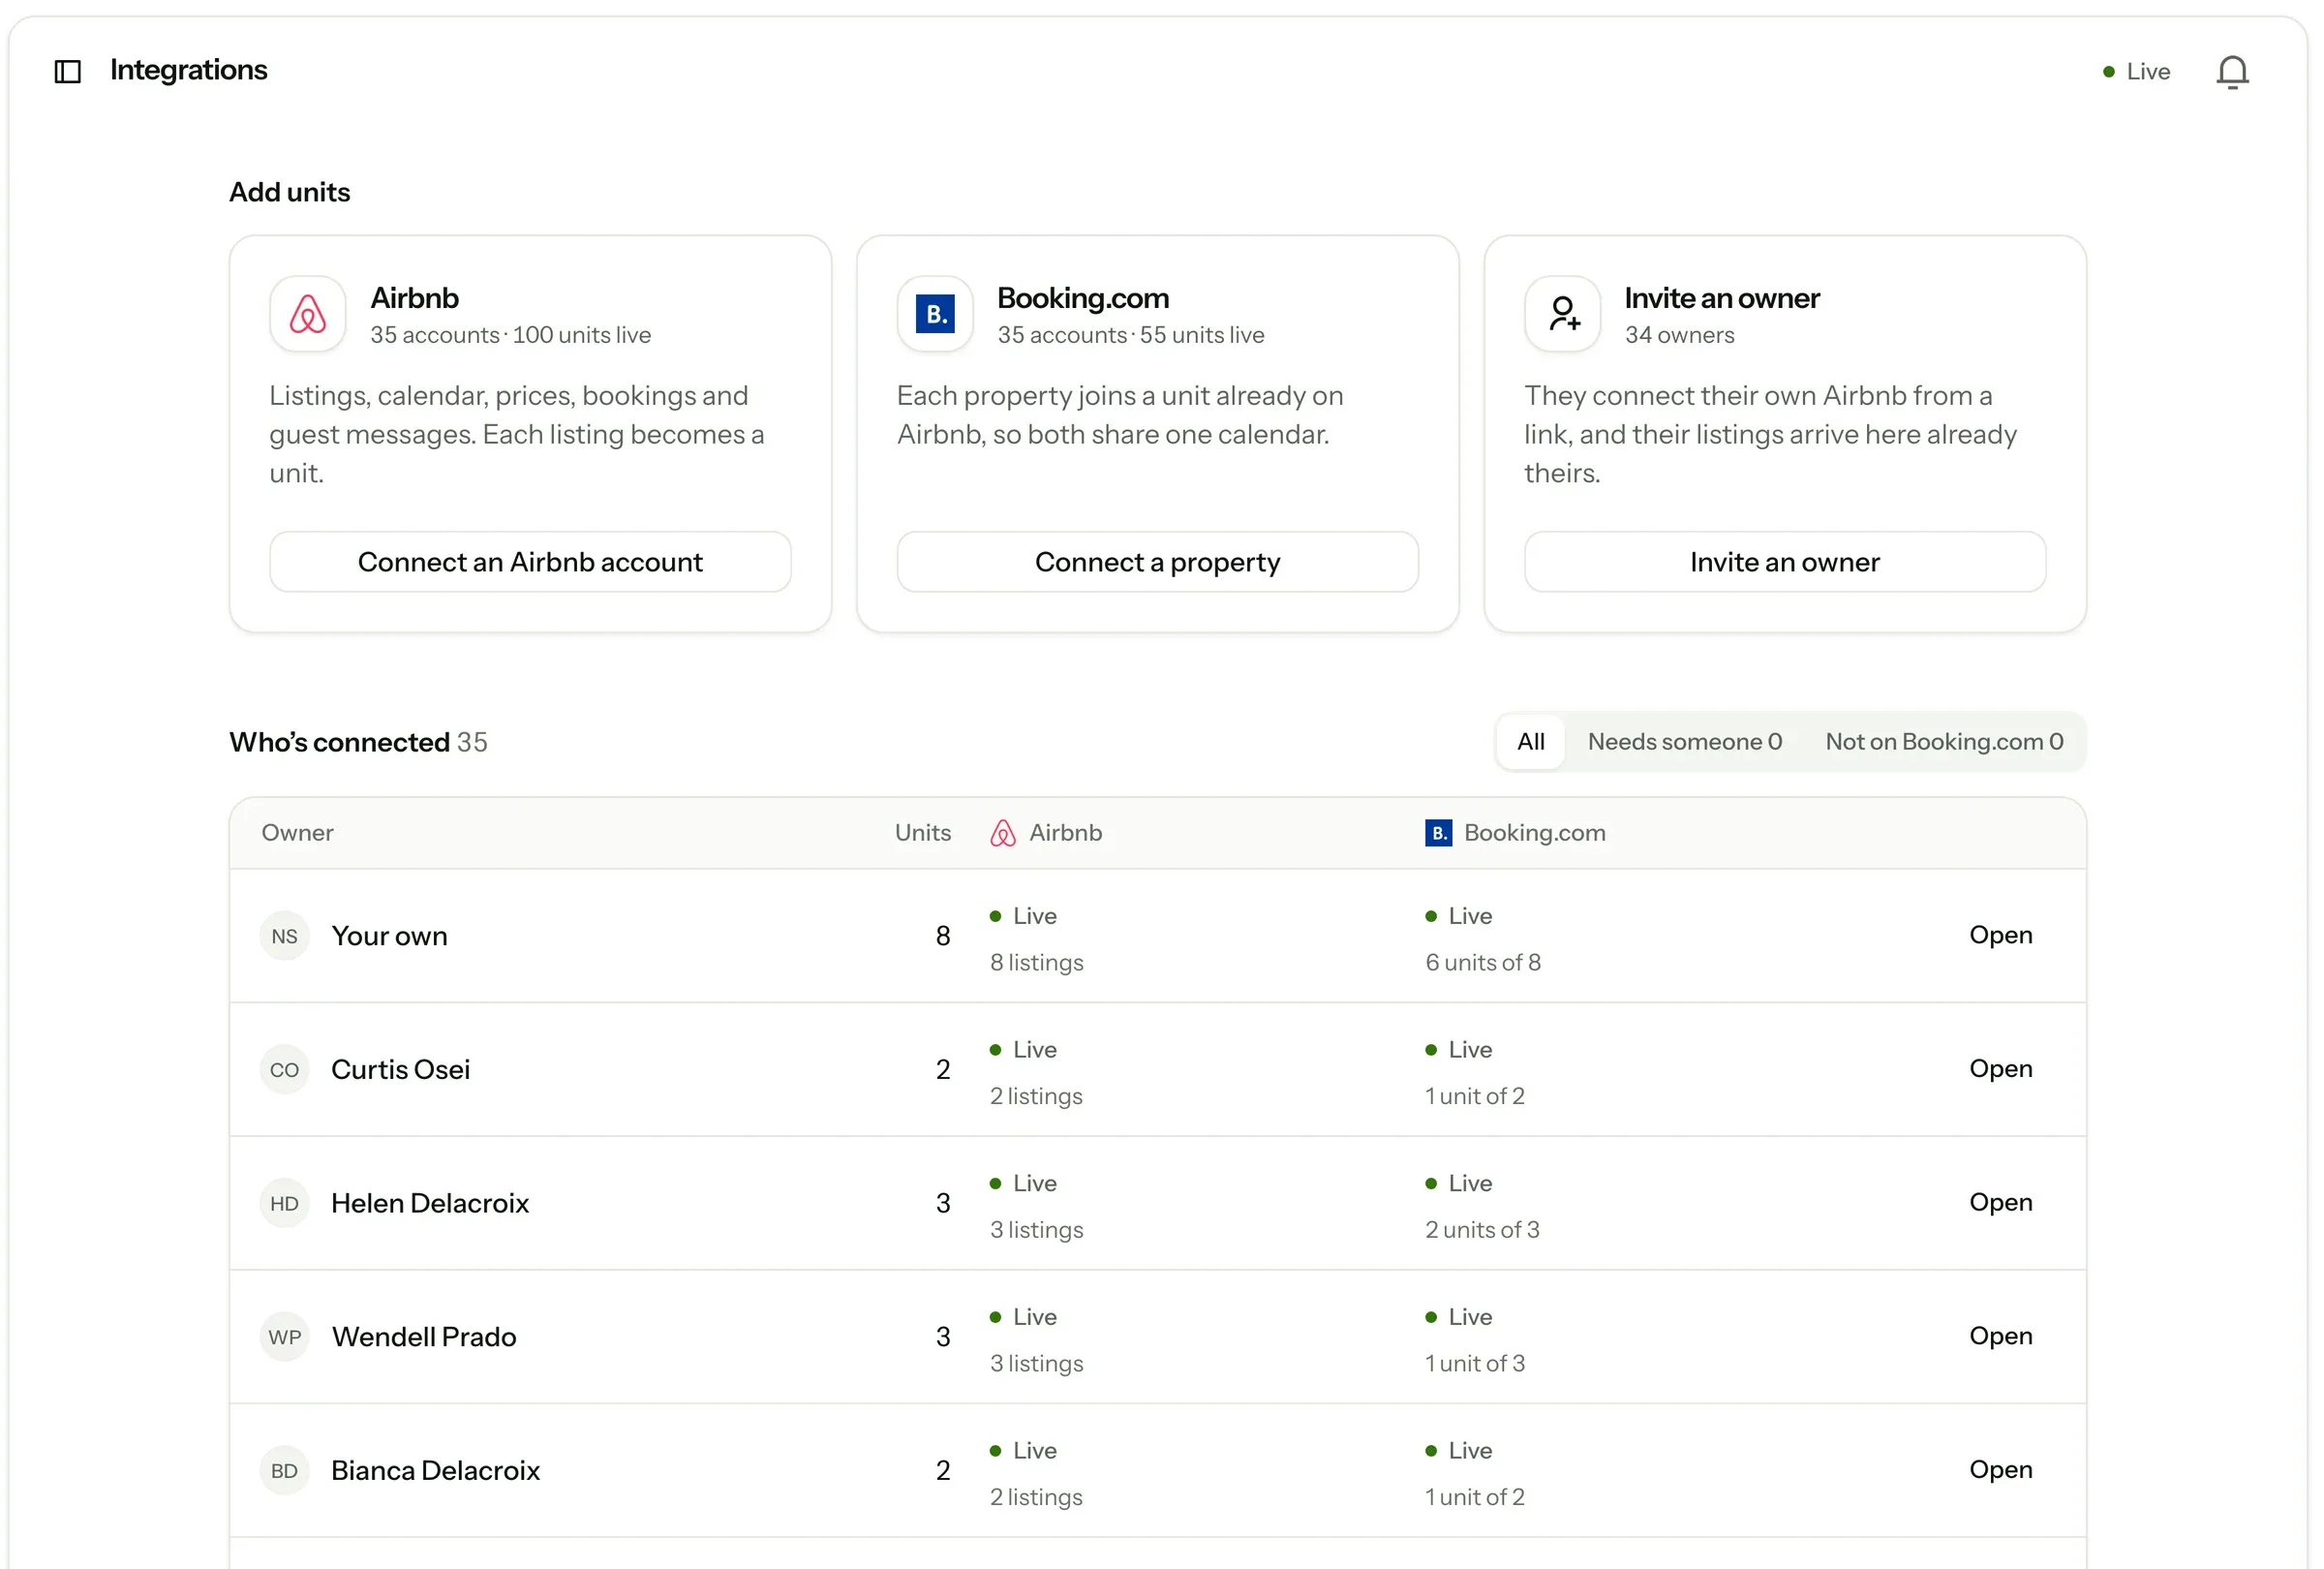Click the Add units heading

point(289,192)
